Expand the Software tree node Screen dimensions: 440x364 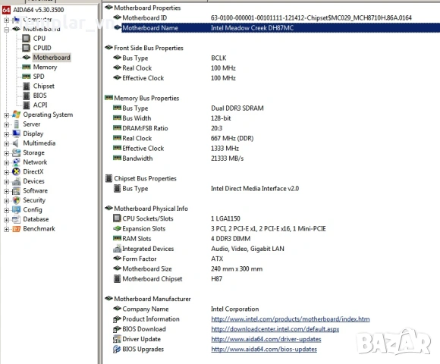coord(7,191)
